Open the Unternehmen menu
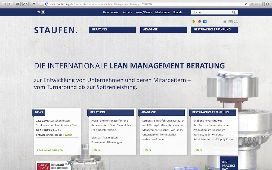Viewport: 272px width, 170px height. click(111, 12)
